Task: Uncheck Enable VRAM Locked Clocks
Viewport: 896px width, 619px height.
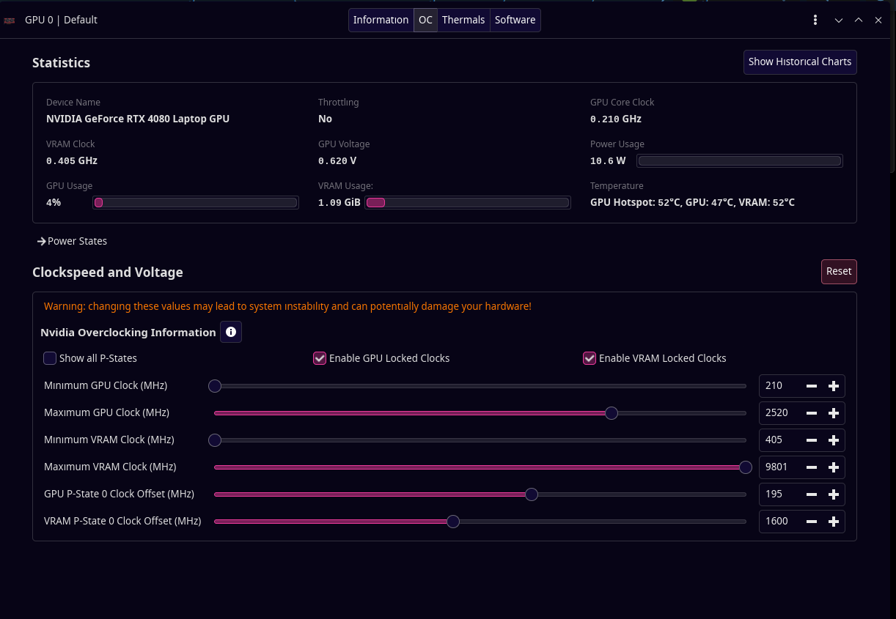Action: pyautogui.click(x=590, y=358)
